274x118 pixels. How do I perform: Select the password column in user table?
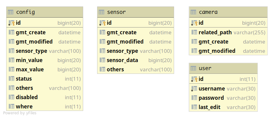223,98
